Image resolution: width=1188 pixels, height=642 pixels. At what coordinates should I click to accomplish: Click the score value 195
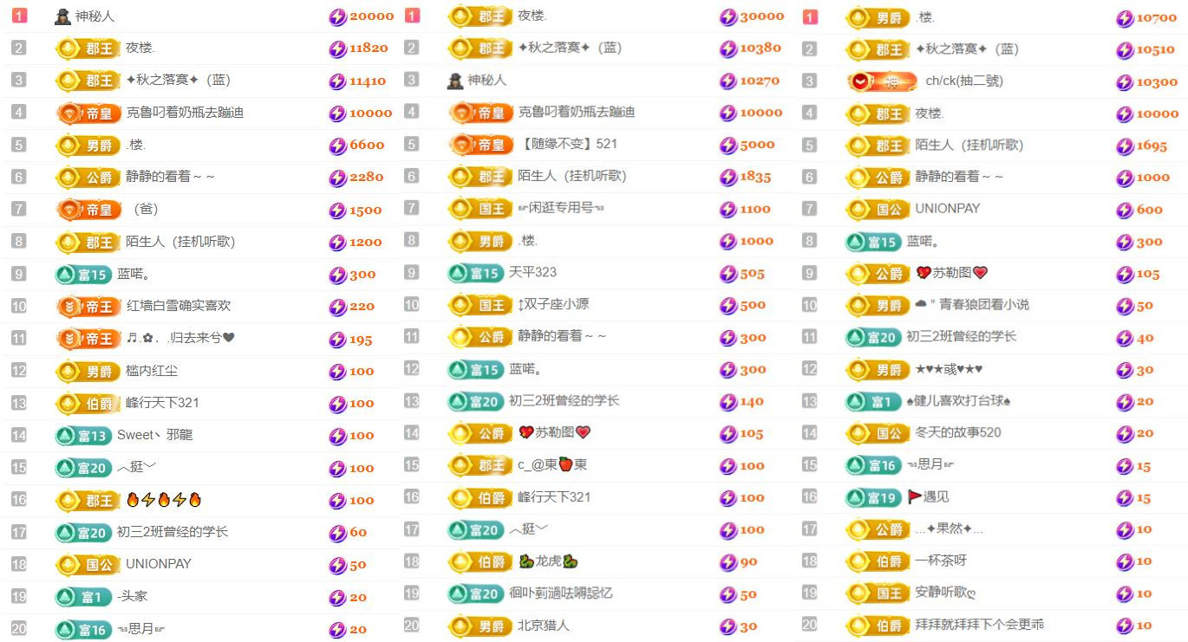(x=361, y=340)
